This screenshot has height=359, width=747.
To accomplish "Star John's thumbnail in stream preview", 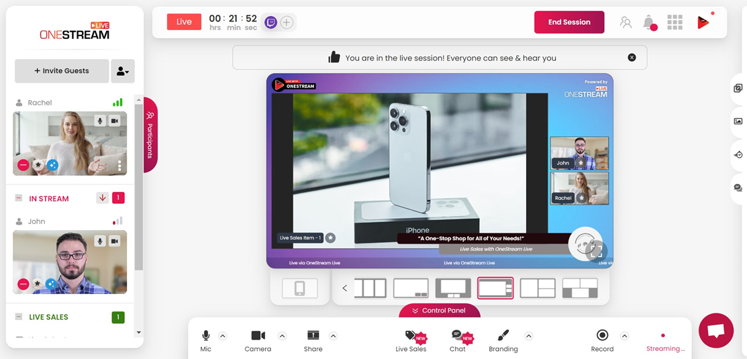I will (581, 163).
